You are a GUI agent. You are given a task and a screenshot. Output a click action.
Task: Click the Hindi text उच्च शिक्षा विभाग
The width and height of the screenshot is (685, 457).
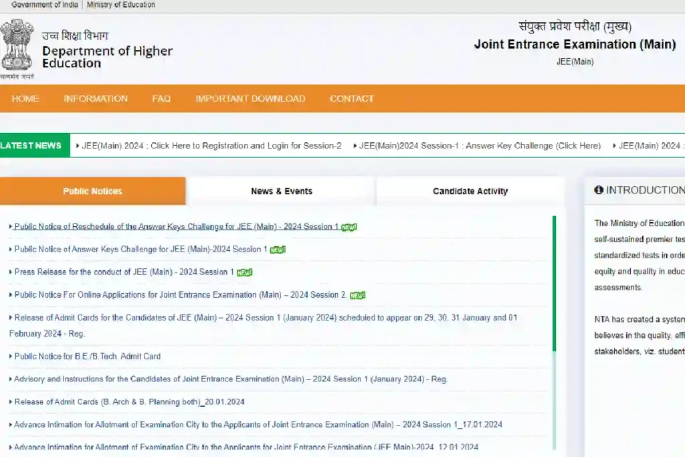[75, 35]
